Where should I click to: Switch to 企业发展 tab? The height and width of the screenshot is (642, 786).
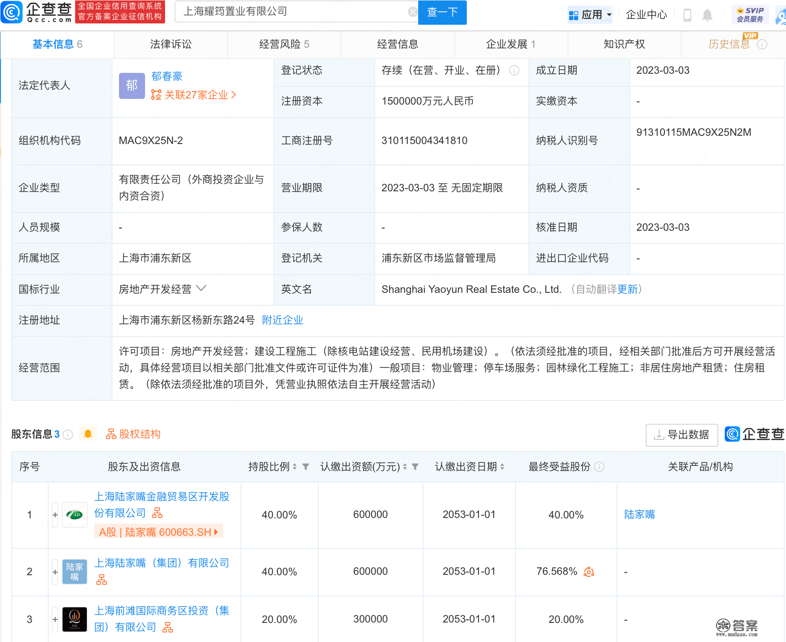click(x=511, y=44)
